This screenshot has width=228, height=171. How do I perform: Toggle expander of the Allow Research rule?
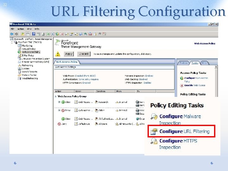(x=59, y=102)
